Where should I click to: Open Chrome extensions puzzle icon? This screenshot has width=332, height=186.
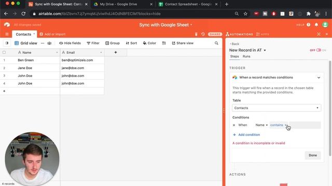coord(309,14)
